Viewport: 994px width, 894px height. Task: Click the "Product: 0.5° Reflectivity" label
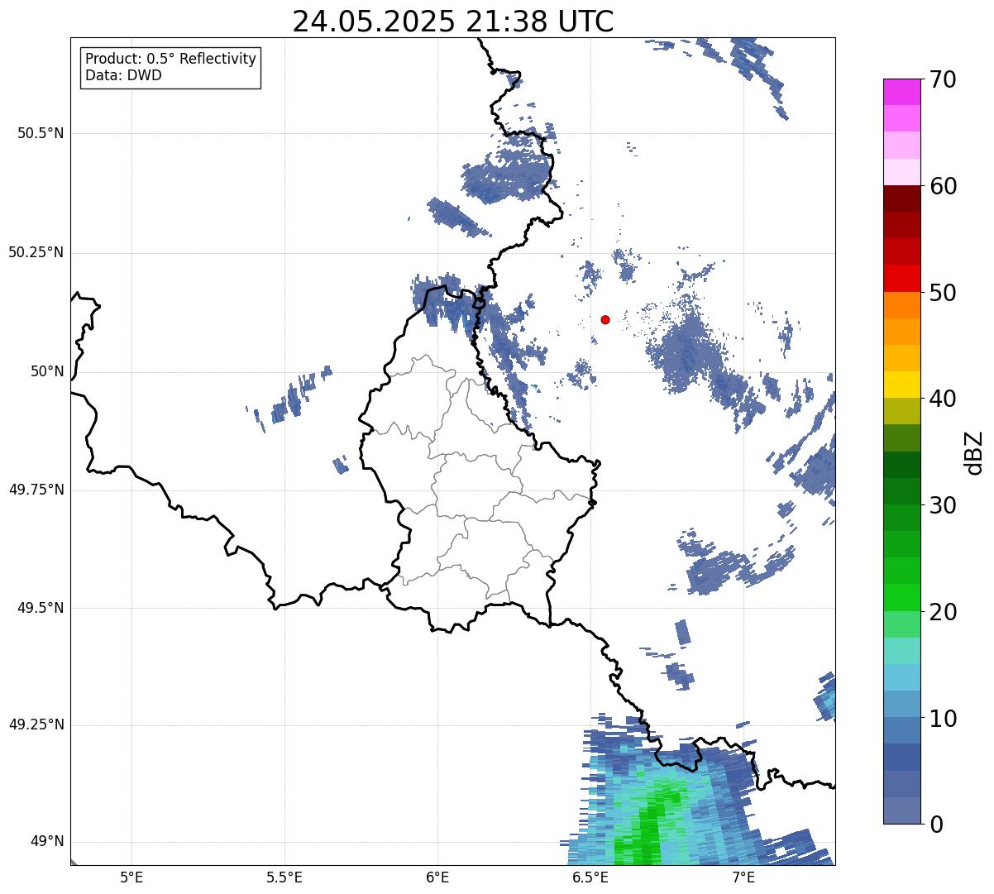[x=170, y=59]
